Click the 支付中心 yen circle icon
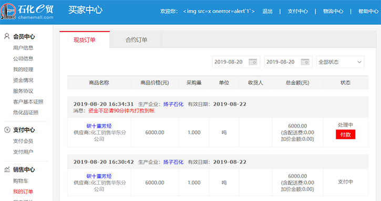Viewport: 381px width, 201px height. (7, 130)
